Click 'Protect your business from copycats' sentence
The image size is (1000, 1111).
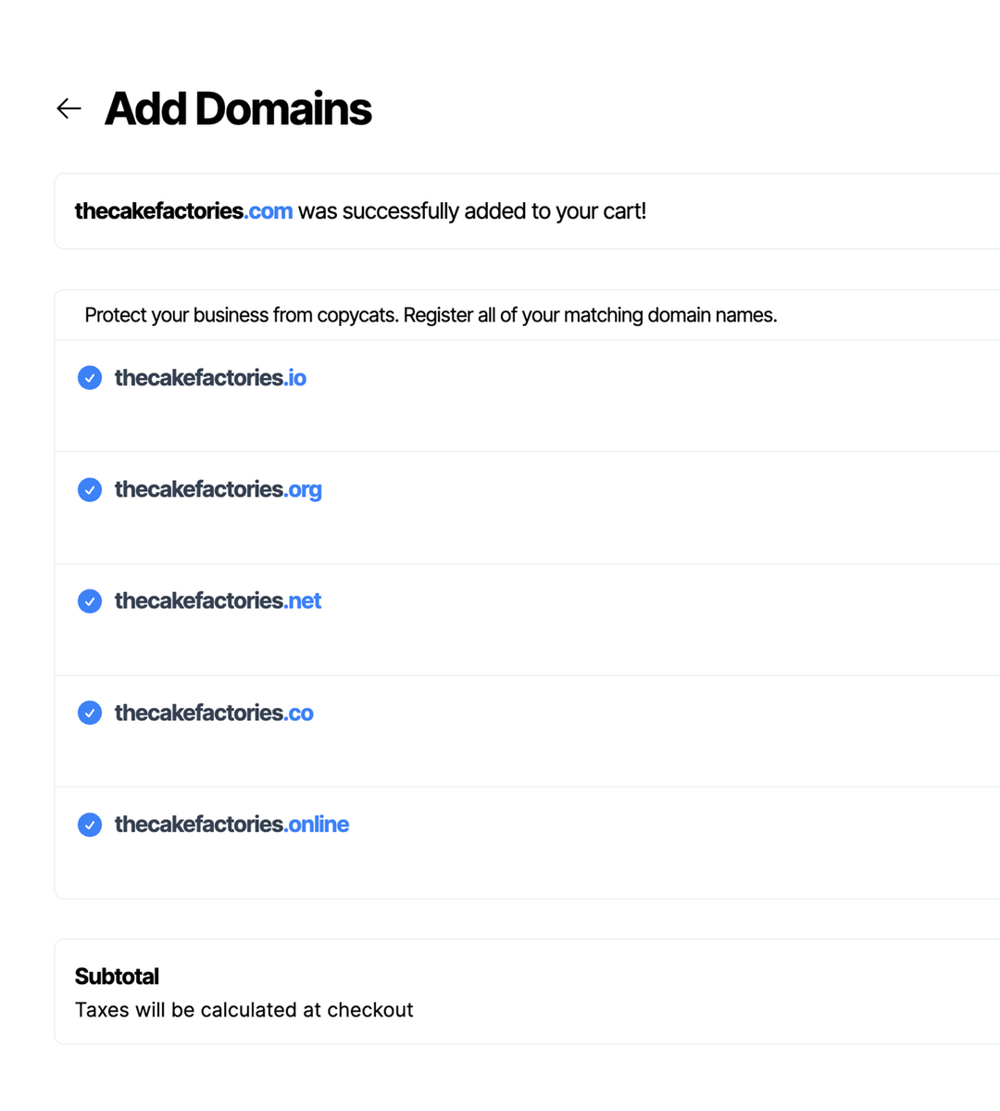pos(242,315)
